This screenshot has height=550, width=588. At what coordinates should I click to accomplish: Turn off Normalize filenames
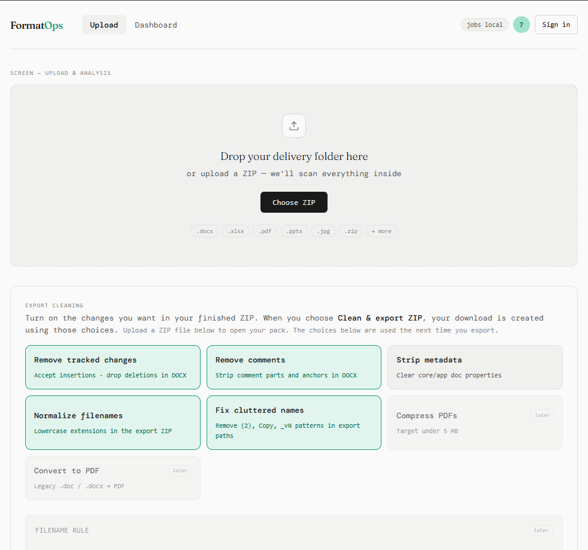point(113,422)
